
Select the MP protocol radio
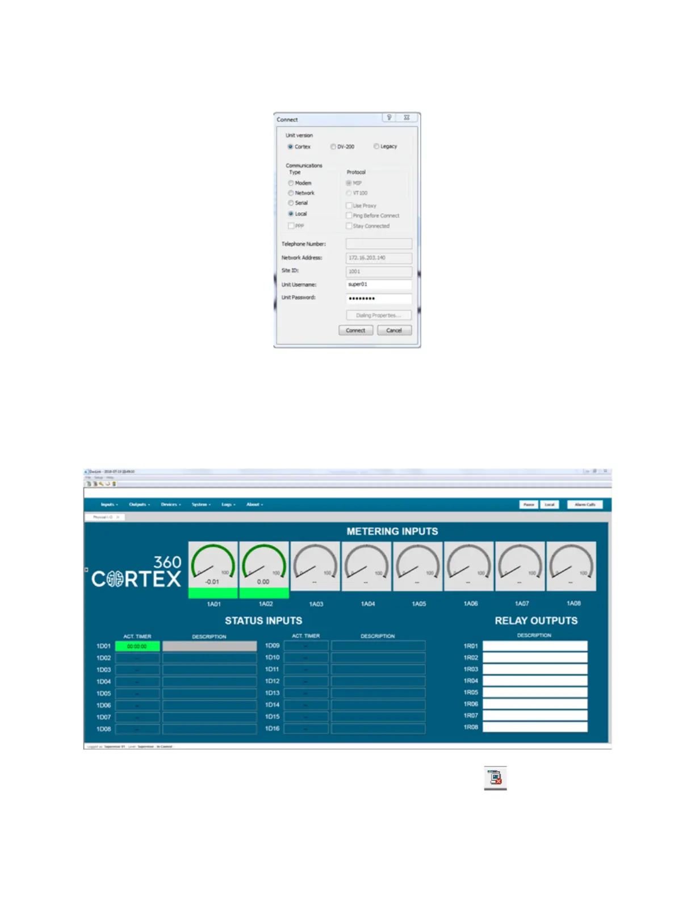pos(349,183)
